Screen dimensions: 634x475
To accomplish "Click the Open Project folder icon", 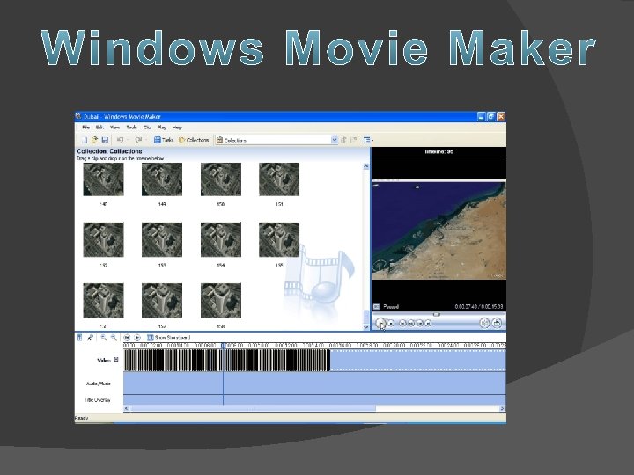I will pyautogui.click(x=94, y=140).
